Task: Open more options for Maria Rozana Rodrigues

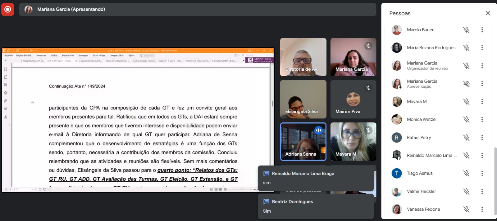Action: 482,48
